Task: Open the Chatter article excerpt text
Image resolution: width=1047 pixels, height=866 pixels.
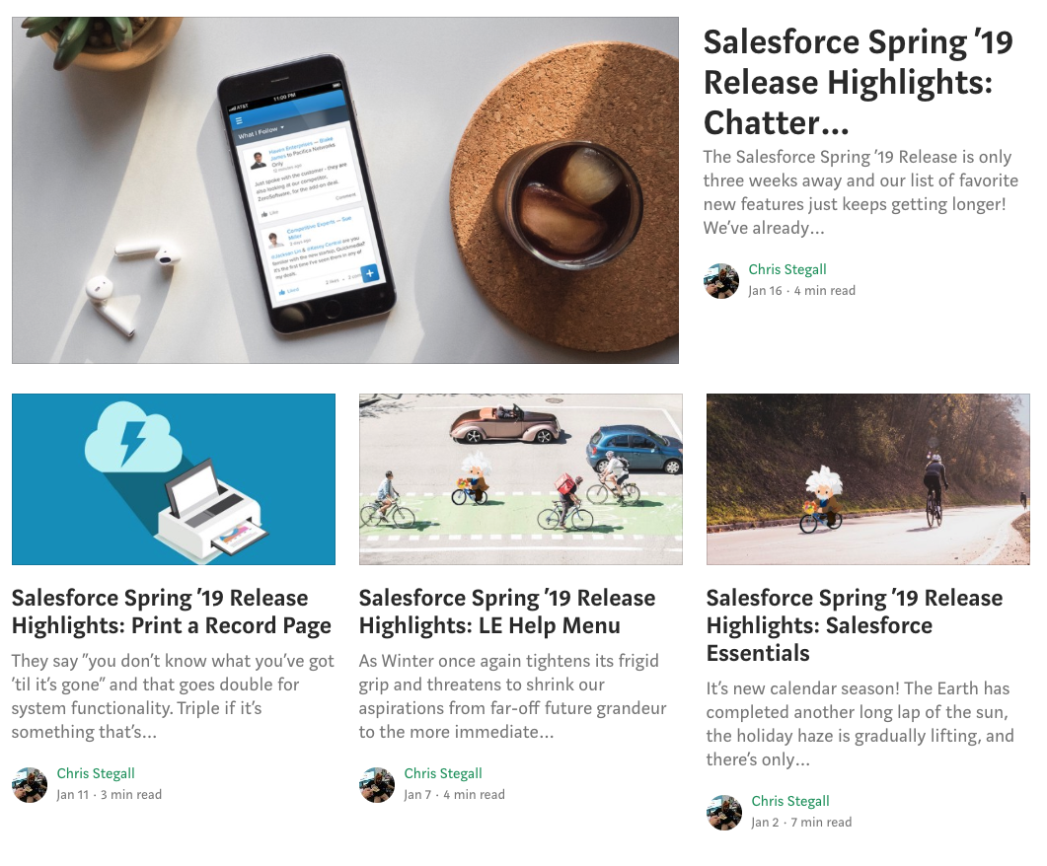Action: [x=860, y=192]
